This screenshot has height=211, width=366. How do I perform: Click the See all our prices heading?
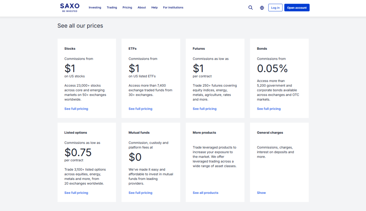(80, 25)
